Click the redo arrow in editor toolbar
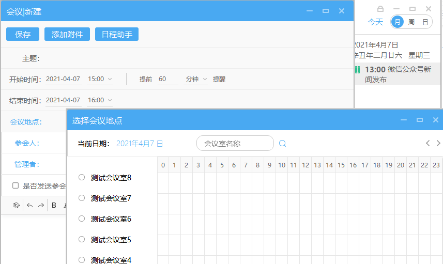Screen dimensions: 443x264 (x=41, y=205)
